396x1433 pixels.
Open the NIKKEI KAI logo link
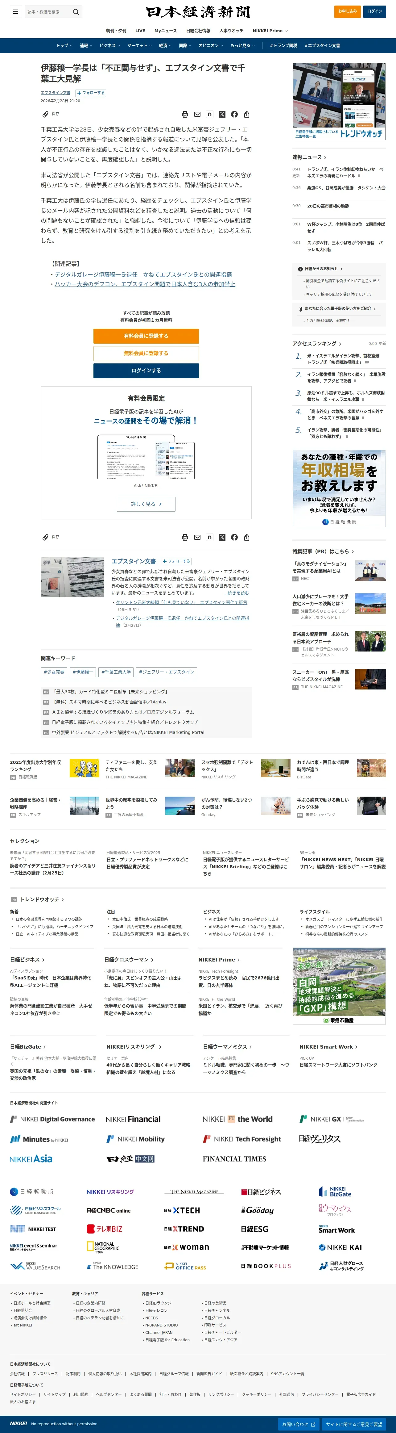[340, 1247]
